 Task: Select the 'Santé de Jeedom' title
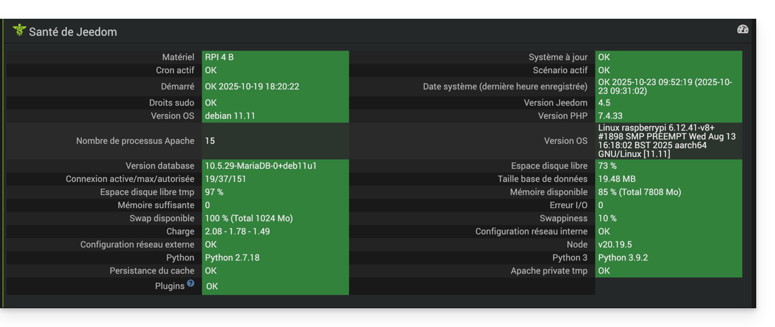[x=73, y=32]
